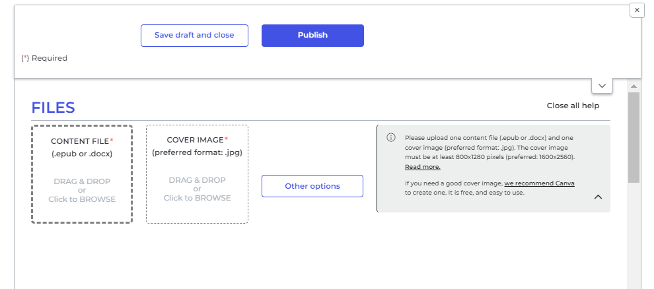Image resolution: width=654 pixels, height=289 pixels.
Task: Open the Read more link
Action: 423,167
